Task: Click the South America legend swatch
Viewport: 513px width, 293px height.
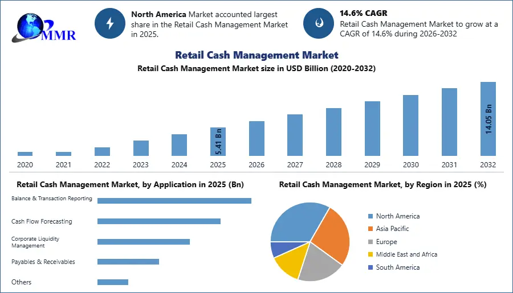Action: [370, 267]
